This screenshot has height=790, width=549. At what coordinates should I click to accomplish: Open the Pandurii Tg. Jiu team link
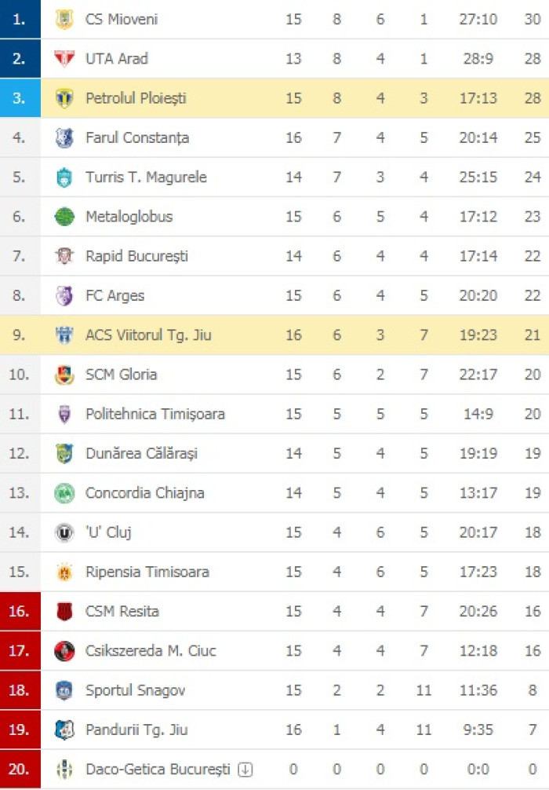[137, 730]
